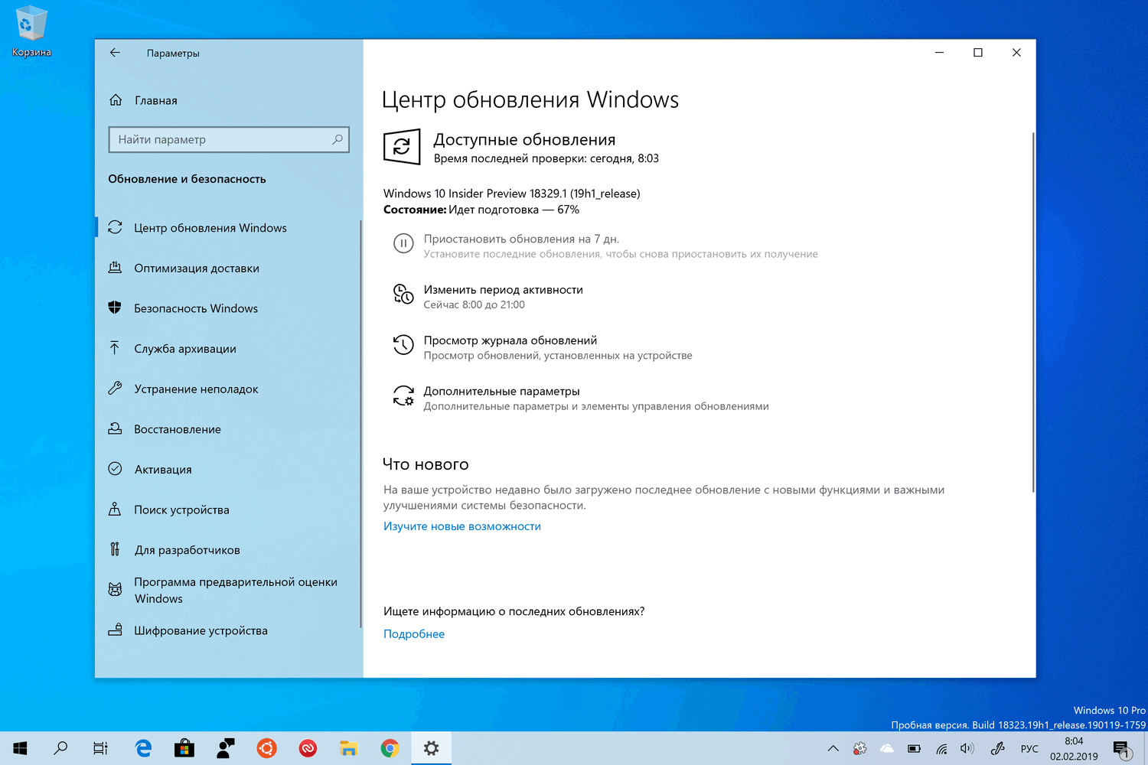Open the OneDrive cloud icon in tray
The image size is (1148, 765).
tap(886, 748)
